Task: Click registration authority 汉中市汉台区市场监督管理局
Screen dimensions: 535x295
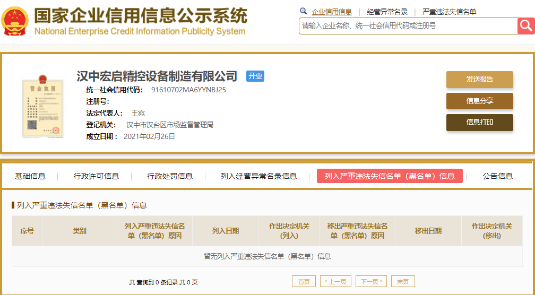Action: [x=170, y=125]
